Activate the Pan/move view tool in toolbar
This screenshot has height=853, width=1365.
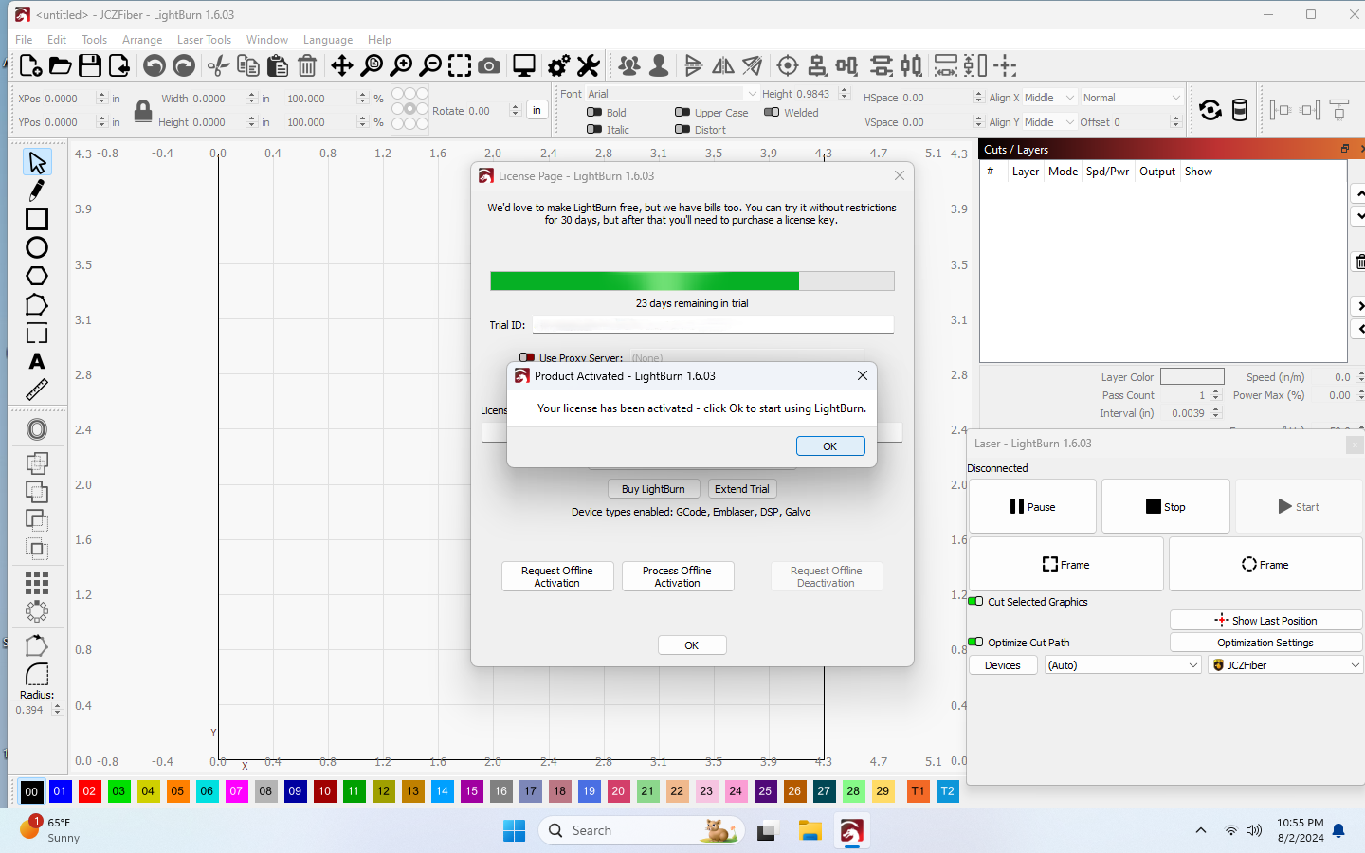342,65
